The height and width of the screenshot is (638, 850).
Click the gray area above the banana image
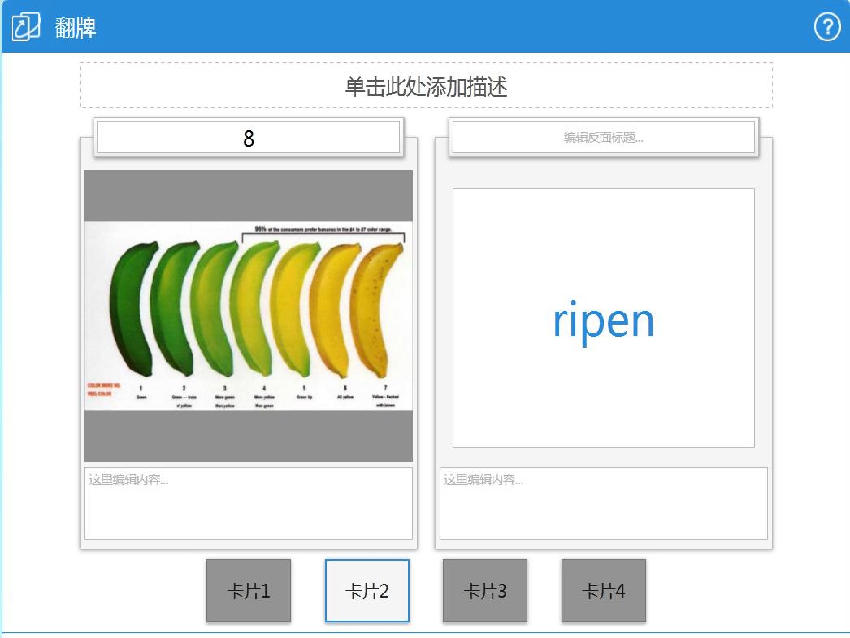(249, 196)
